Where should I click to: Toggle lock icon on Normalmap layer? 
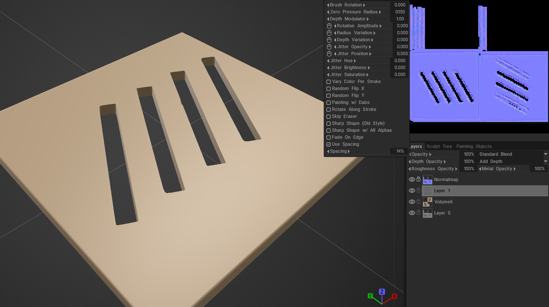pos(418,179)
